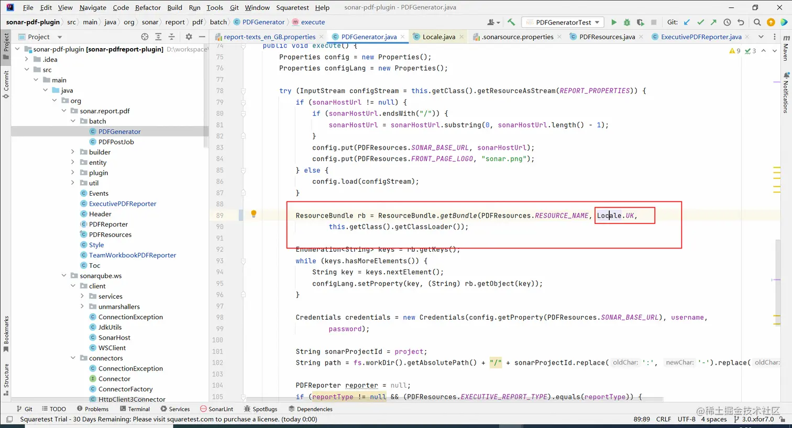
Task: Open the PDFGeneratorTest run configuration dropdown
Action: pyautogui.click(x=562, y=22)
